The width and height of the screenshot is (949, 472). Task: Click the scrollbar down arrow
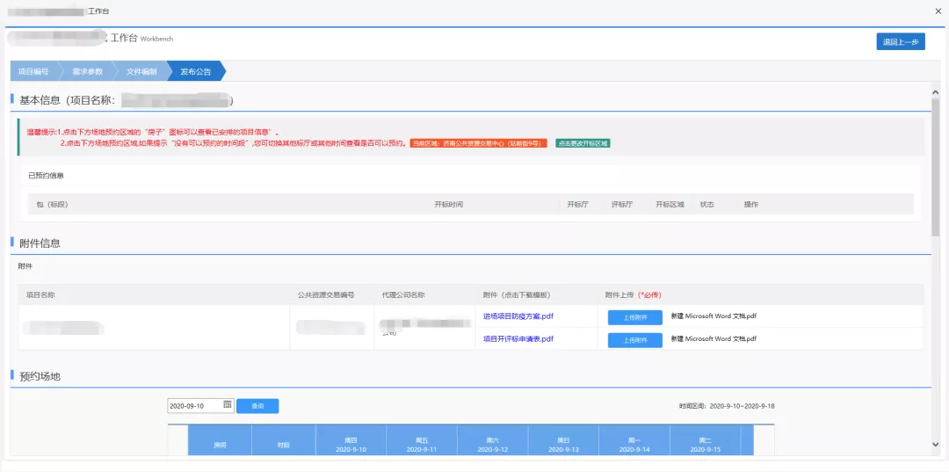click(x=936, y=445)
